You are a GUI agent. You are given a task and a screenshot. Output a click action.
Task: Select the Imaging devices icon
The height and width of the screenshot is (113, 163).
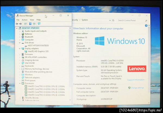[23, 60]
